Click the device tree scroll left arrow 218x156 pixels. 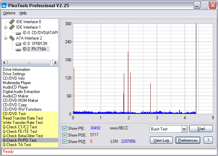[4, 63]
